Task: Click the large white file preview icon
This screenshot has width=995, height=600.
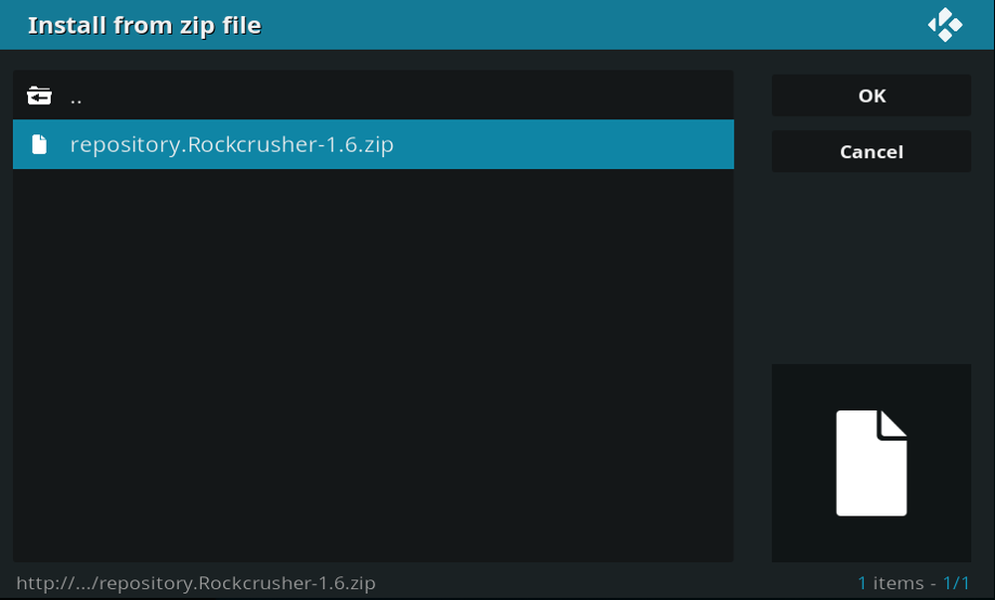Action: pyautogui.click(x=872, y=463)
